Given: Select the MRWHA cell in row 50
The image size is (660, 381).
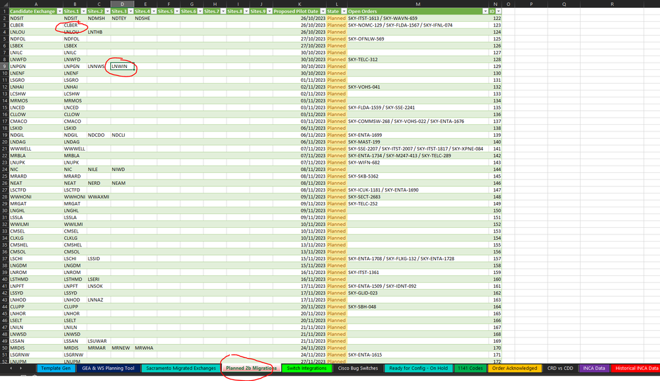Looking at the screenshot, I should point(145,348).
